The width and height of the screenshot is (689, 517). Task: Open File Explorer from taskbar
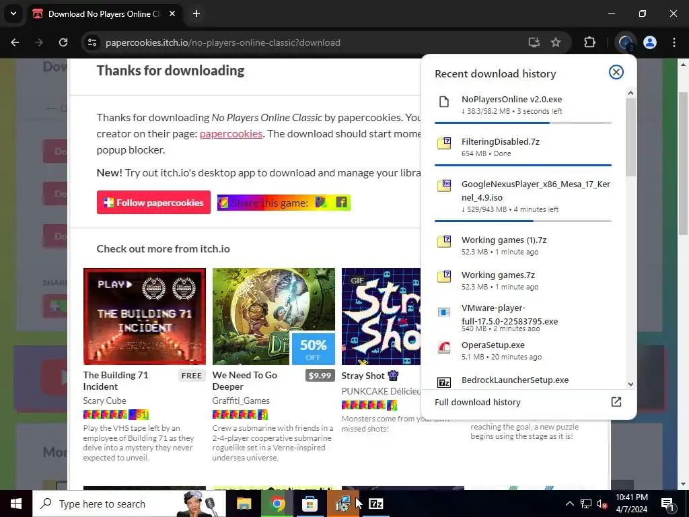[x=244, y=504]
